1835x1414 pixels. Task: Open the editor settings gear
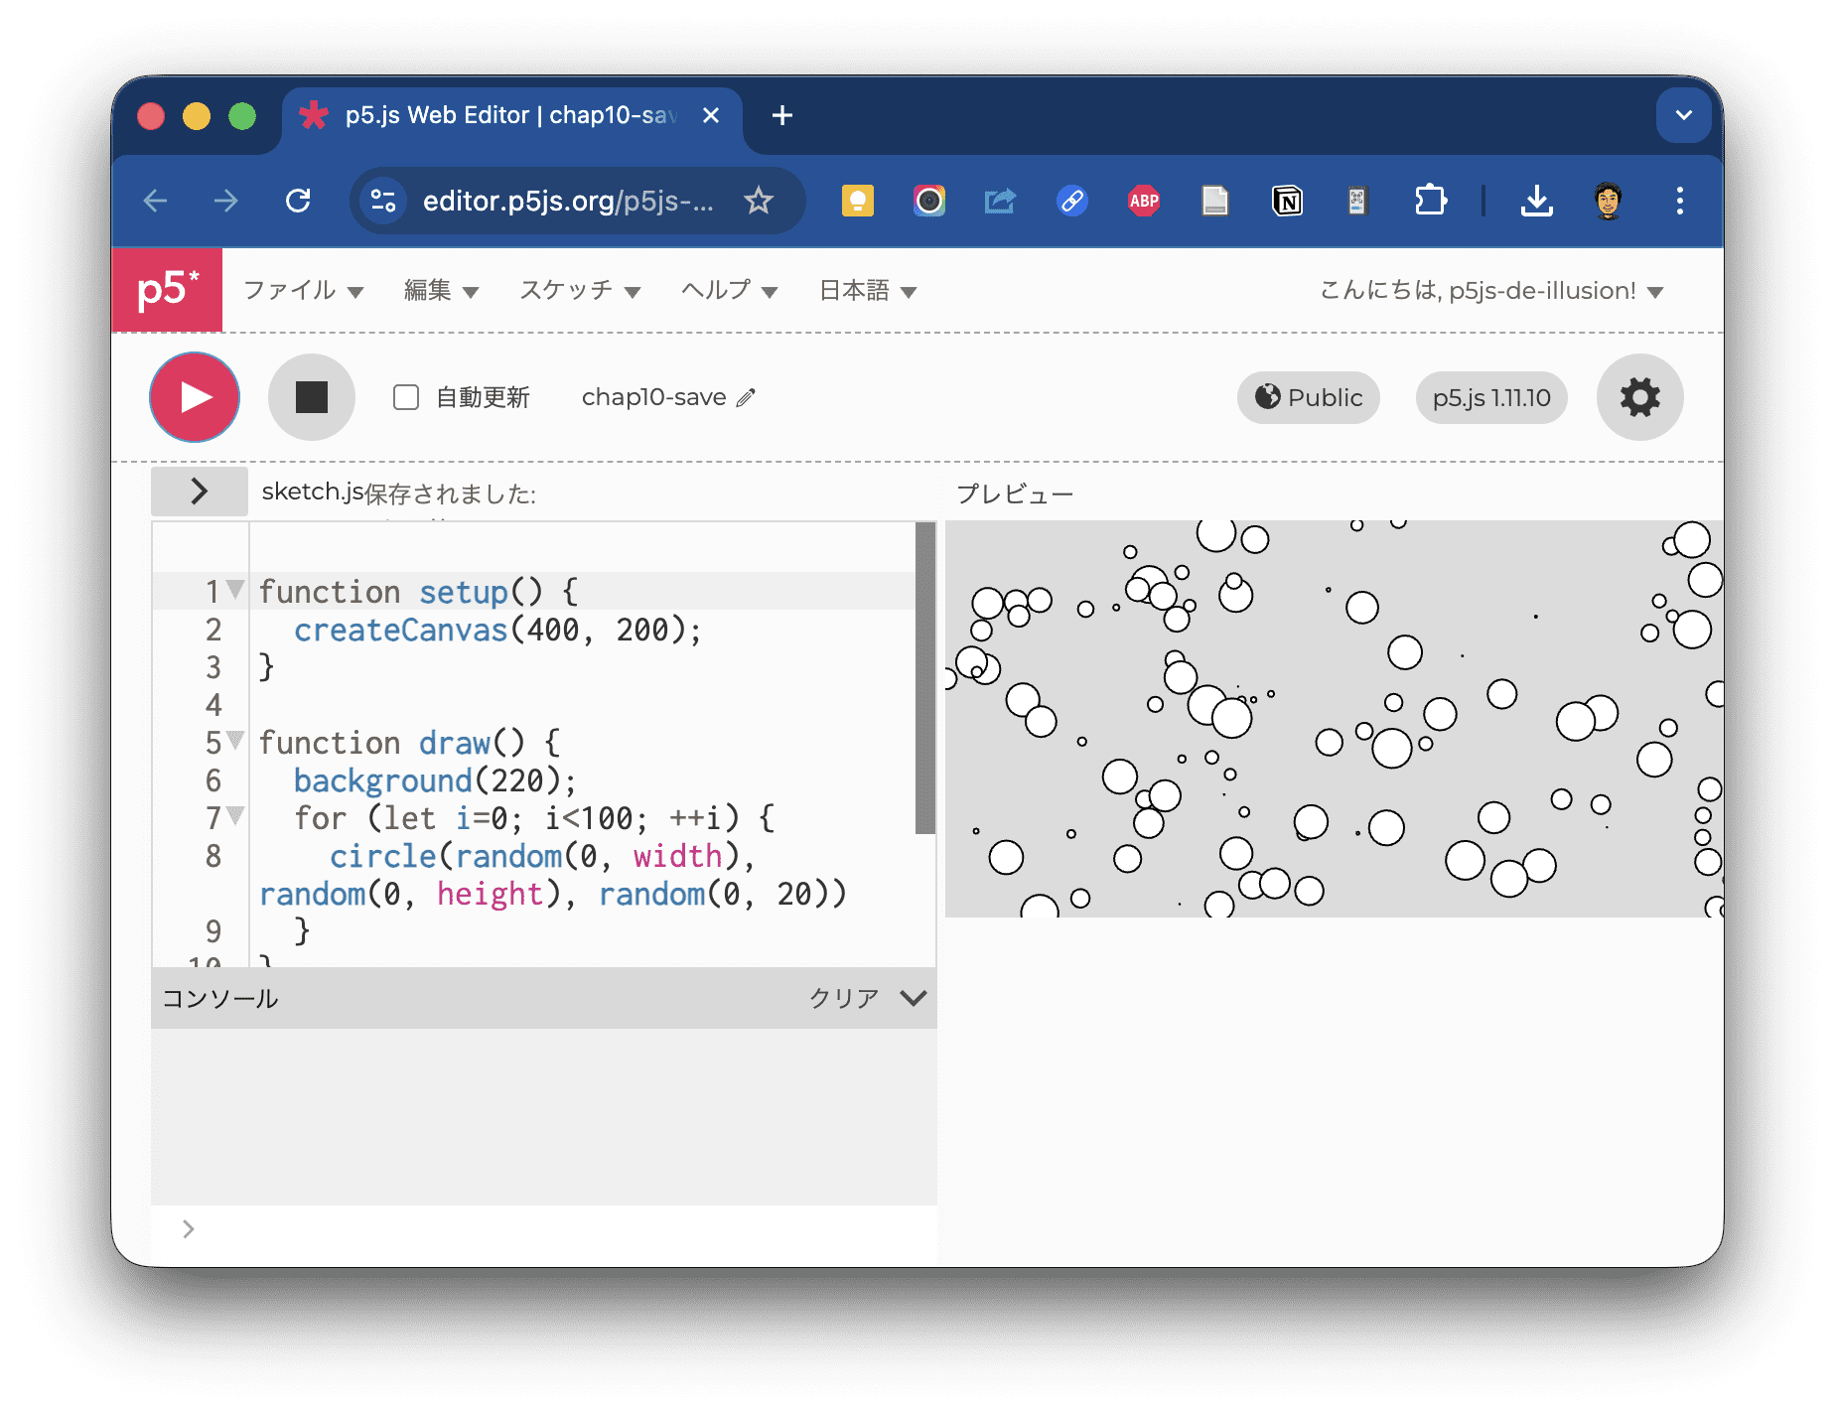point(1639,397)
